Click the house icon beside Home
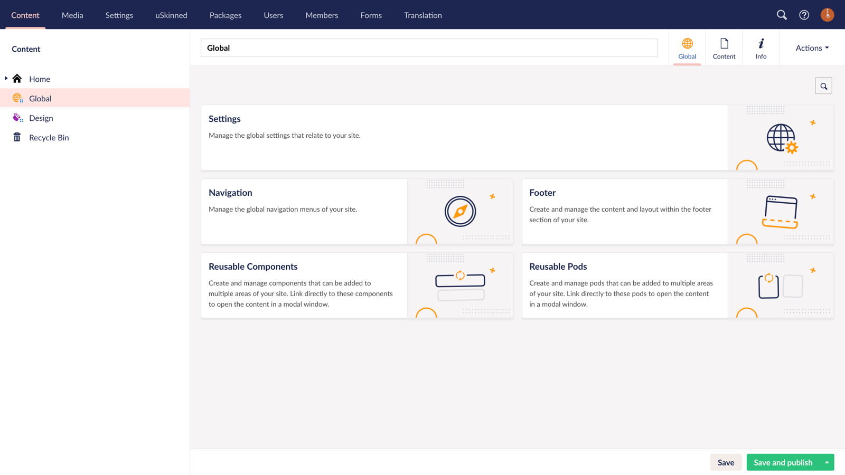This screenshot has height=475, width=845. coord(17,78)
